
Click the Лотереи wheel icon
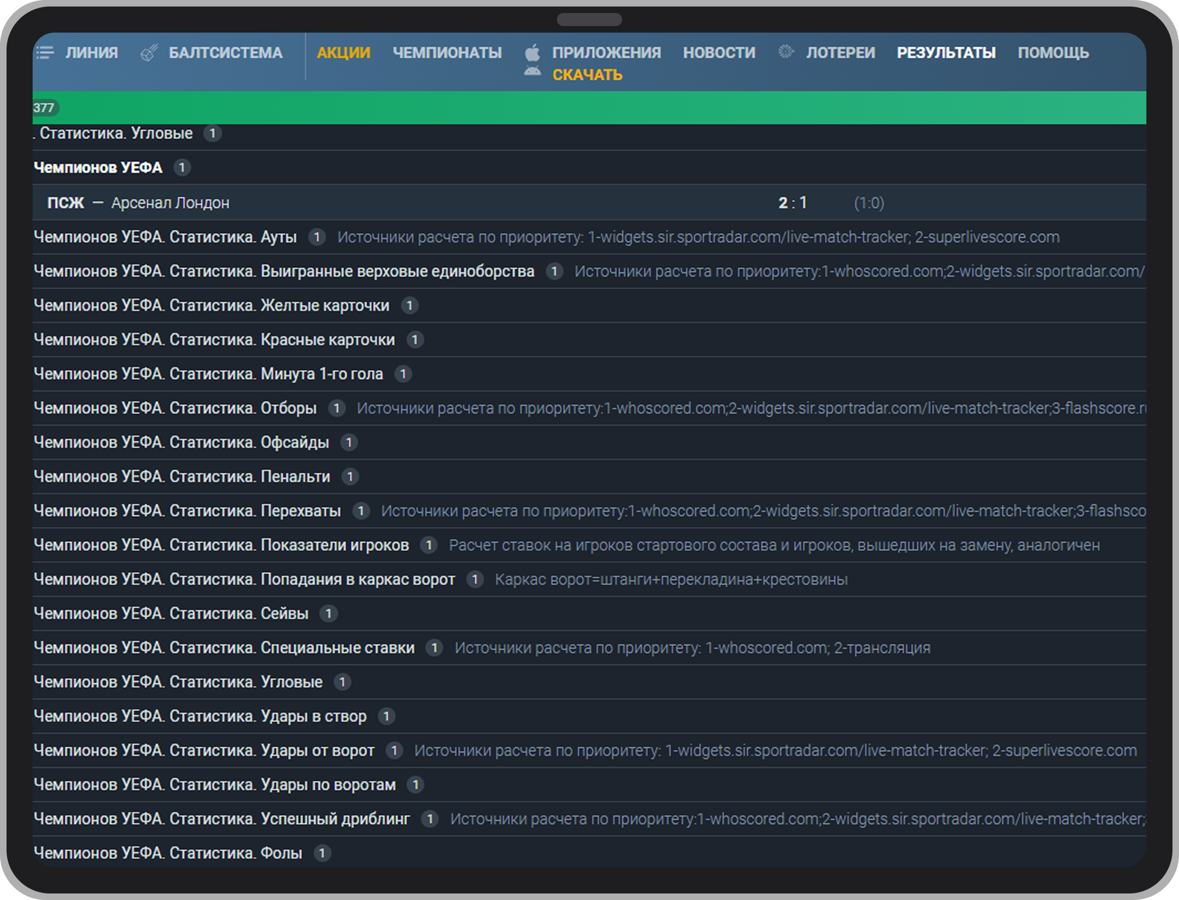[785, 52]
